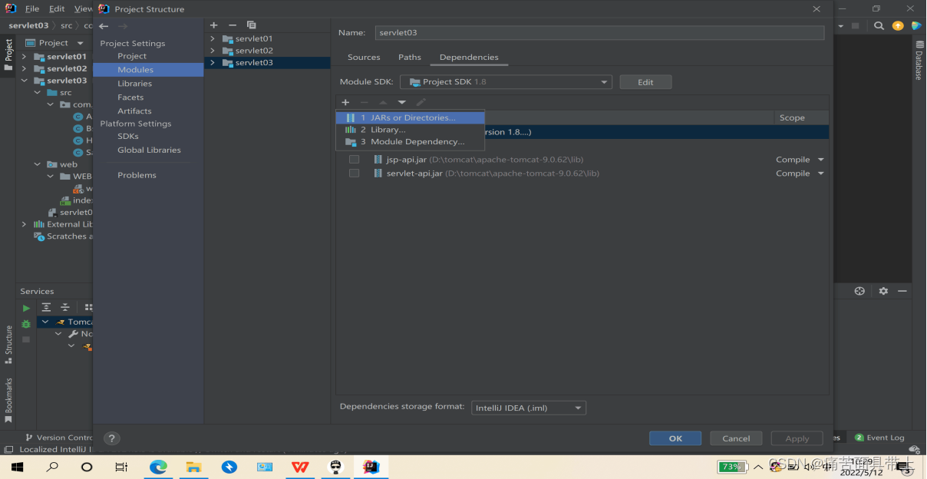Click the target crosshair icon in the bottom panel

pos(859,291)
